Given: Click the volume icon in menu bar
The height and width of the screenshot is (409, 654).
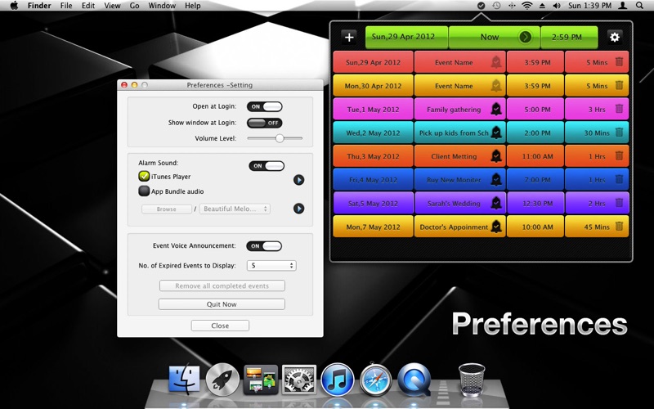Looking at the screenshot, I should click(x=557, y=6).
